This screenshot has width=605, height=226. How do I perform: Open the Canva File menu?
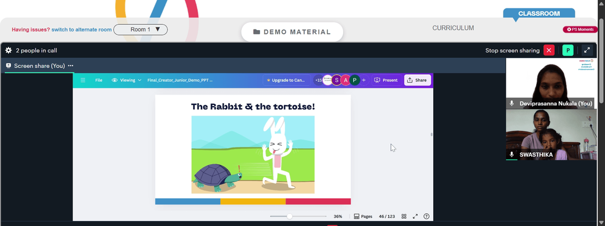(x=99, y=80)
